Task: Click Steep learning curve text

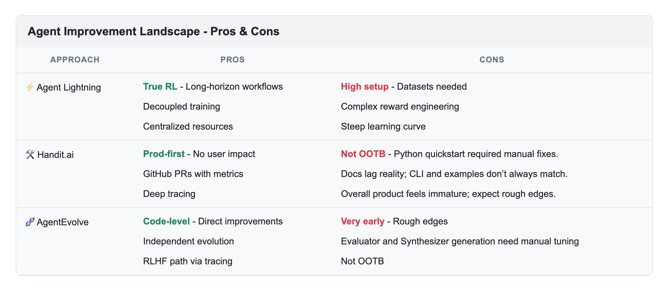Action: coord(383,126)
